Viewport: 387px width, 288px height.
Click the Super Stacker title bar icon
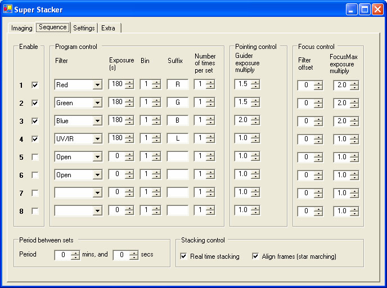8,9
